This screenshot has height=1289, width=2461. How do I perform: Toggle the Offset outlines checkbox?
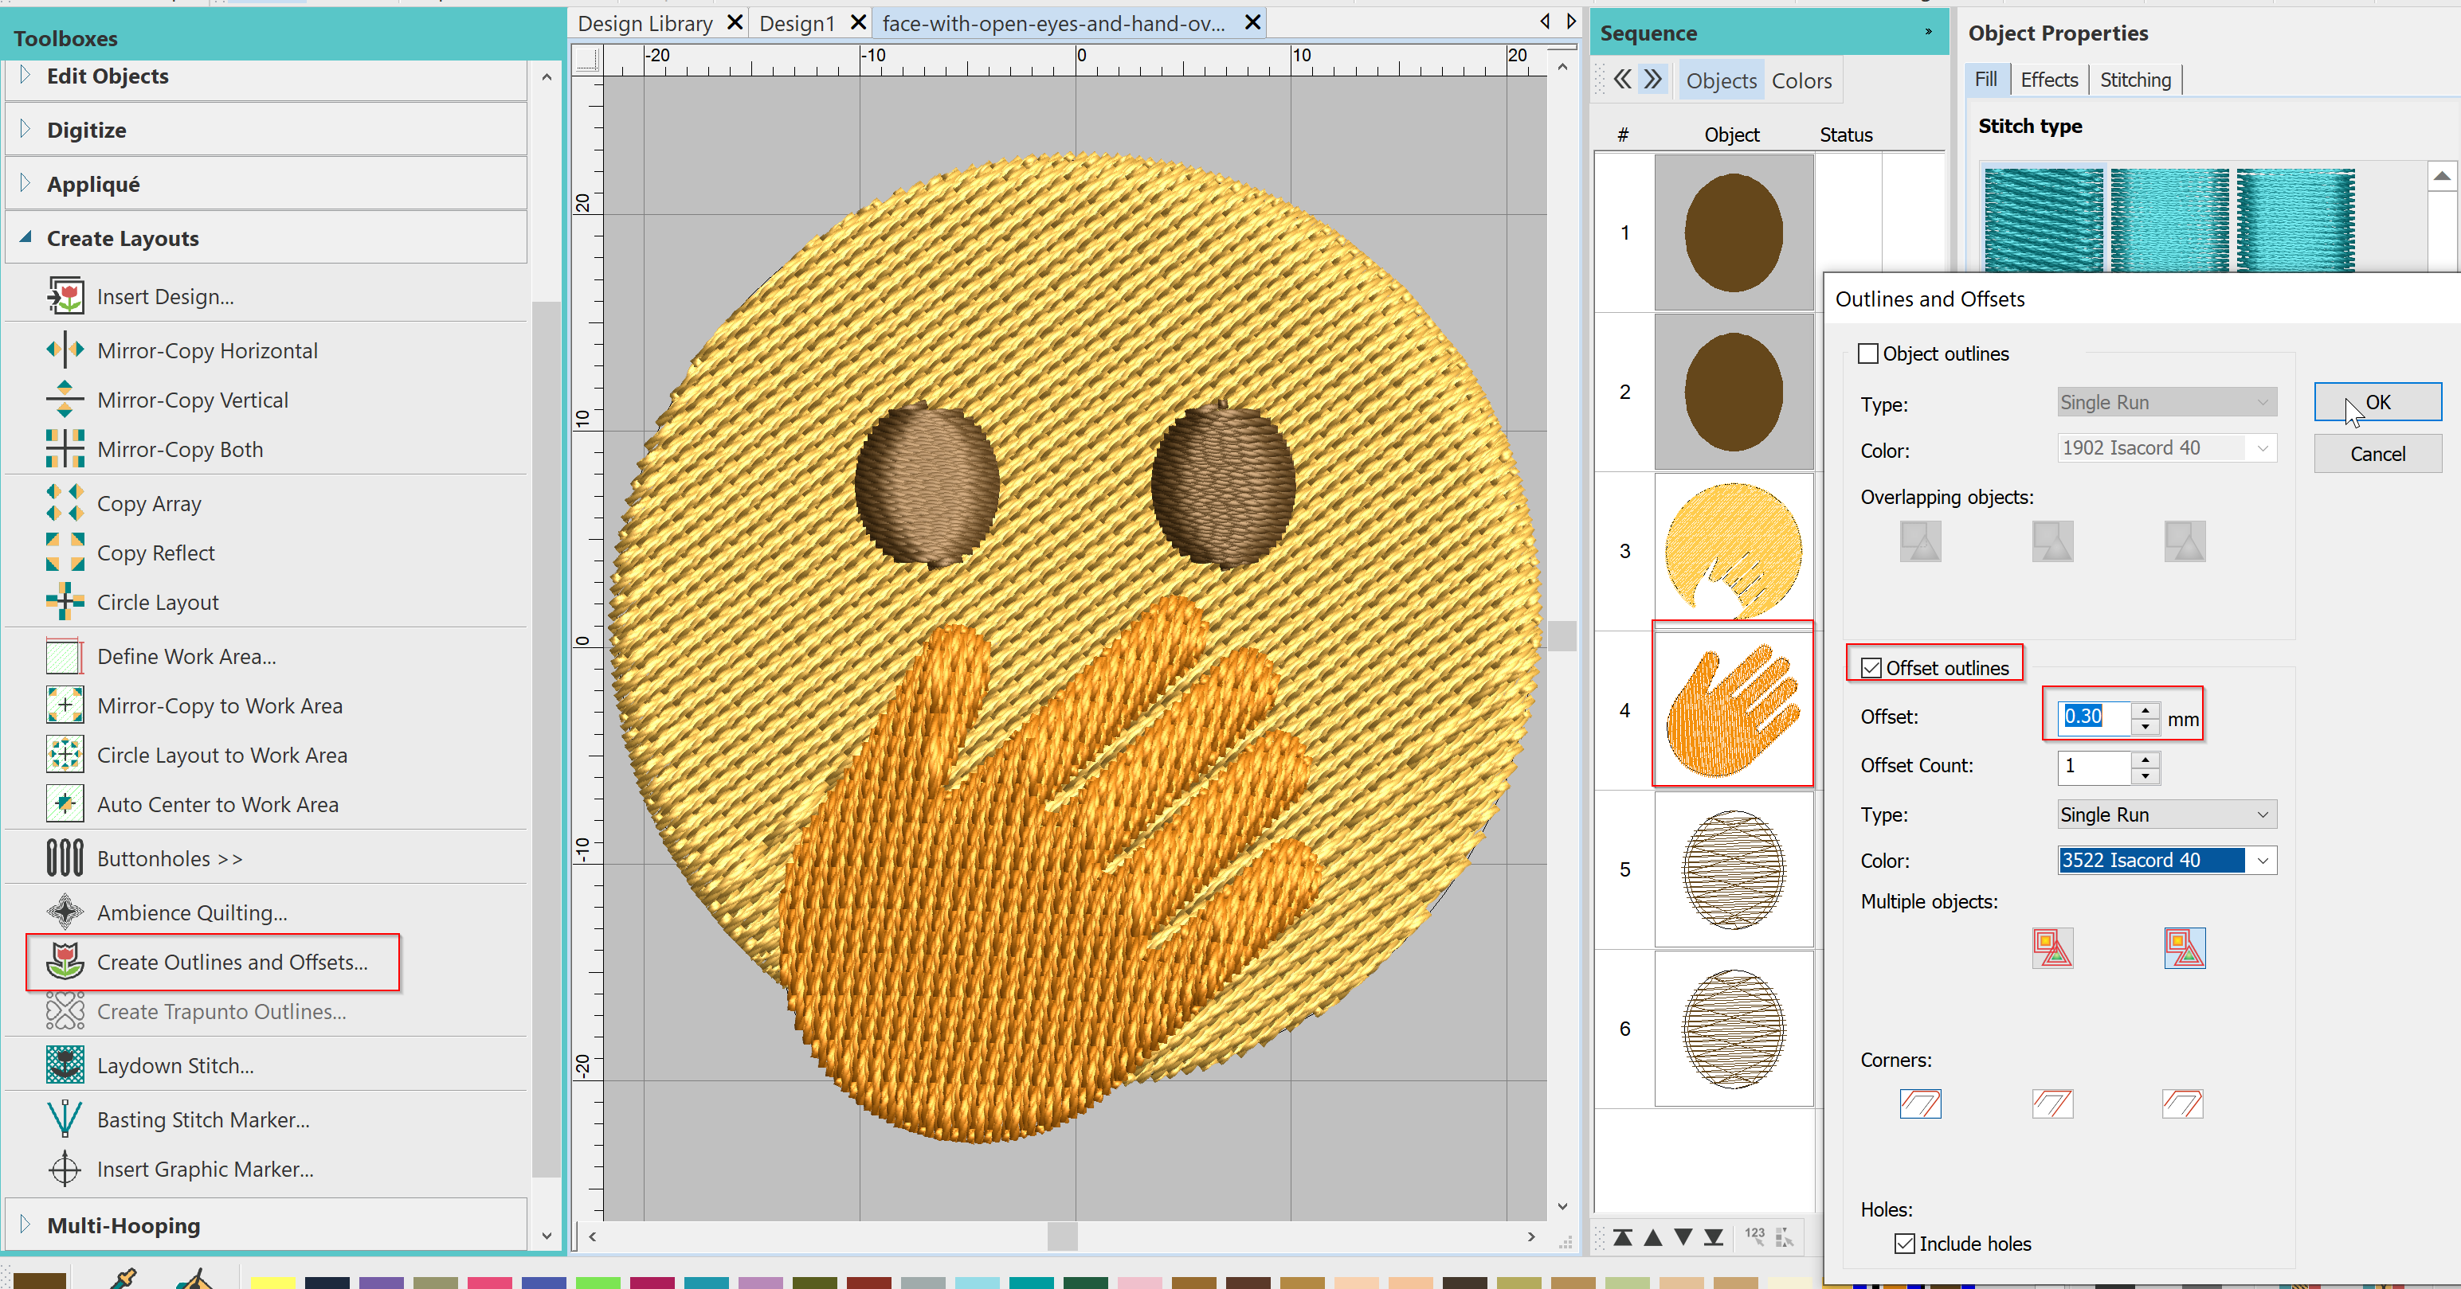(x=1871, y=667)
